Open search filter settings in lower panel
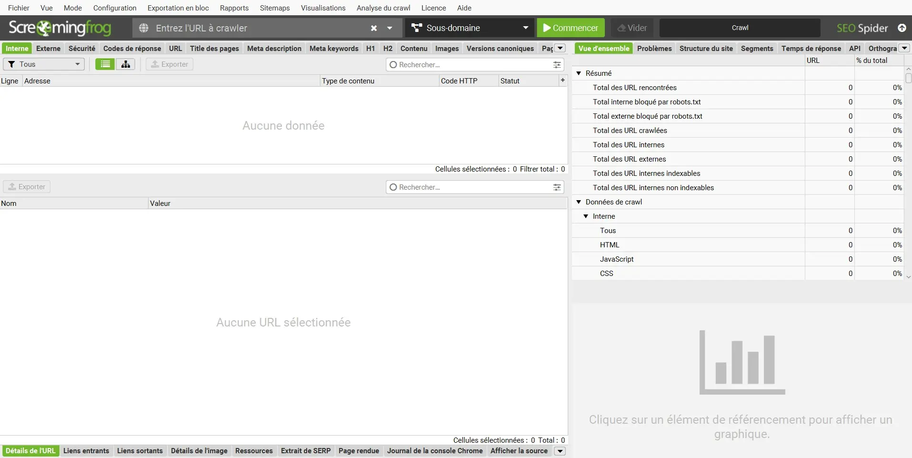The height and width of the screenshot is (458, 912). coord(557,187)
